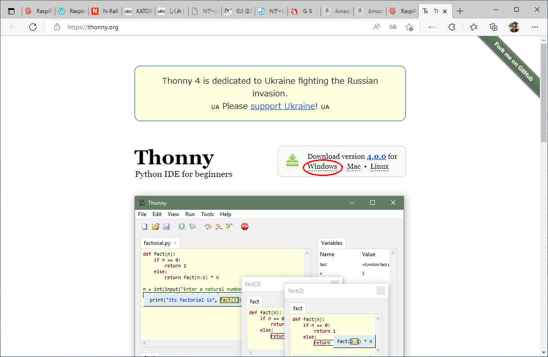
Task: Click the Python IDE for beginners subtitle
Action: tap(184, 174)
